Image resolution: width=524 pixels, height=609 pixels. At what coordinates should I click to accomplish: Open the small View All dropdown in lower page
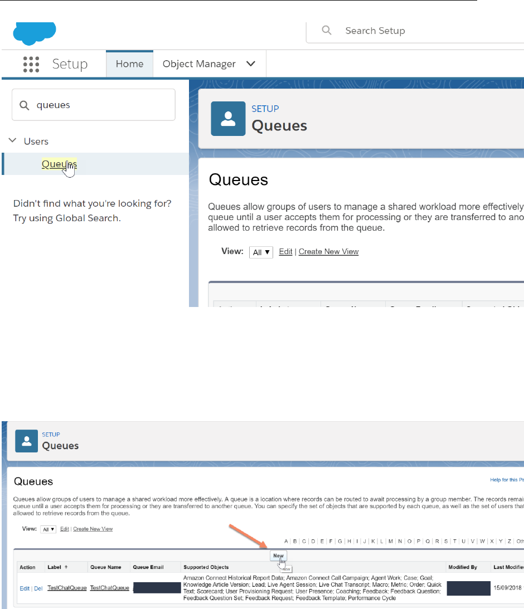48,529
